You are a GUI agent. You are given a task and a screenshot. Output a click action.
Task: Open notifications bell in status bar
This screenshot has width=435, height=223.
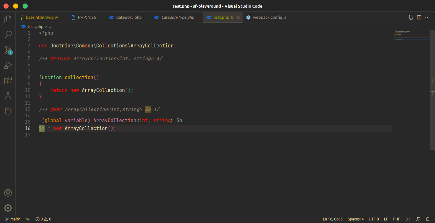tap(428, 219)
